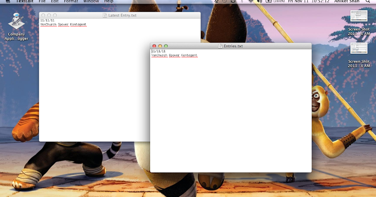Click the Latest Entry.txt document title icon
This screenshot has width=376, height=197.
pos(105,15)
